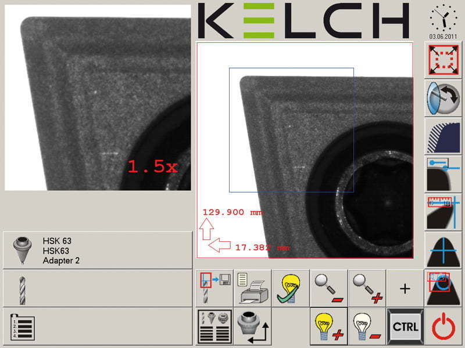Click the analog clock with date 03.06.2011
Screen dimensions: 465x348
[443, 21]
